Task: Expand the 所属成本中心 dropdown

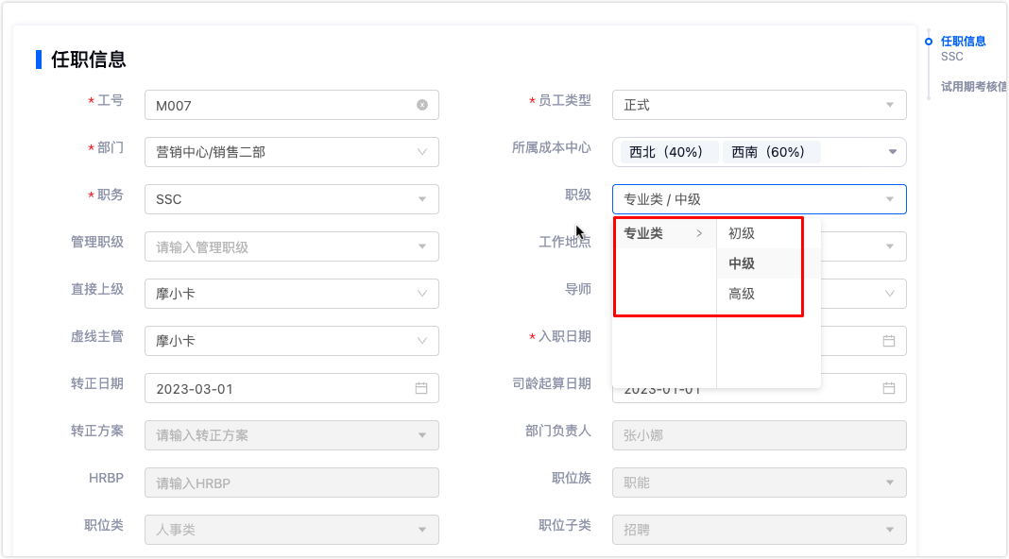Action: pyautogui.click(x=893, y=152)
